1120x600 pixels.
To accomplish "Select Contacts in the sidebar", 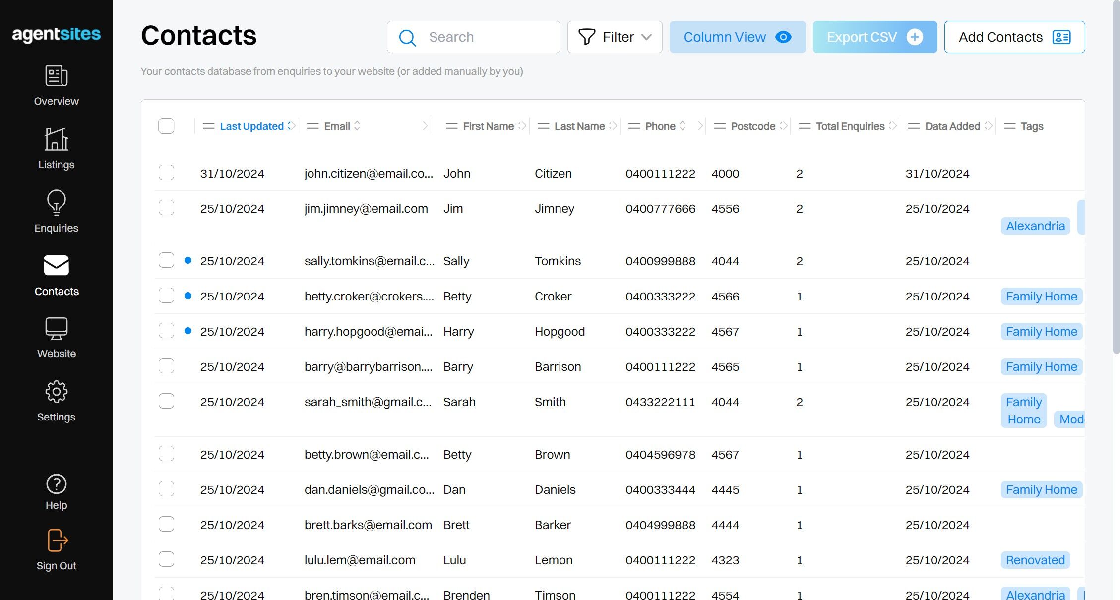I will point(56,276).
